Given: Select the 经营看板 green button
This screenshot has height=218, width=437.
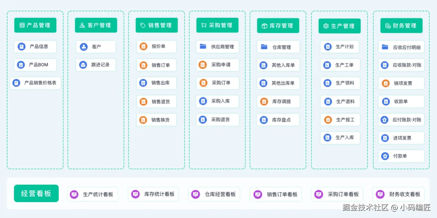Looking at the screenshot, I should [36, 193].
